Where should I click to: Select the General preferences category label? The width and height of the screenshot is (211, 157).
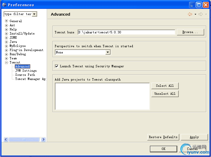tap(16, 21)
